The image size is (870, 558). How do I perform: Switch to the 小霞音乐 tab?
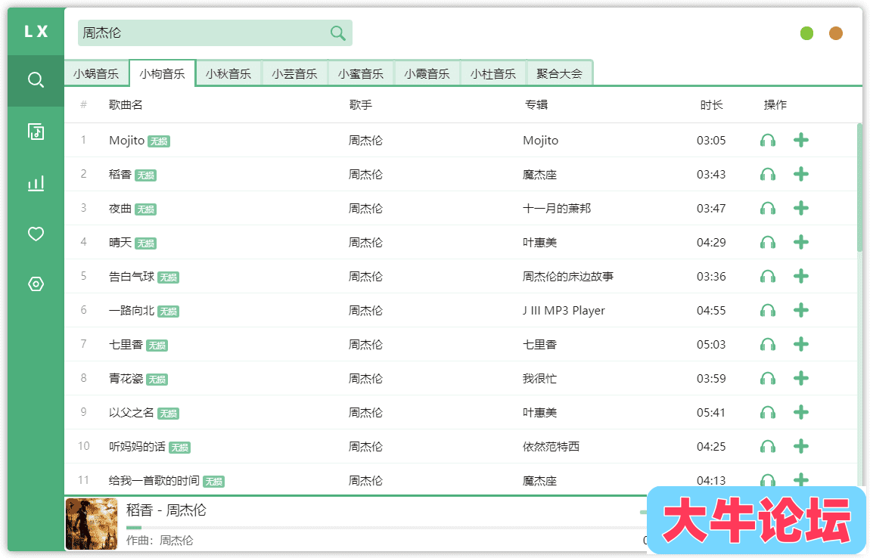coord(427,73)
